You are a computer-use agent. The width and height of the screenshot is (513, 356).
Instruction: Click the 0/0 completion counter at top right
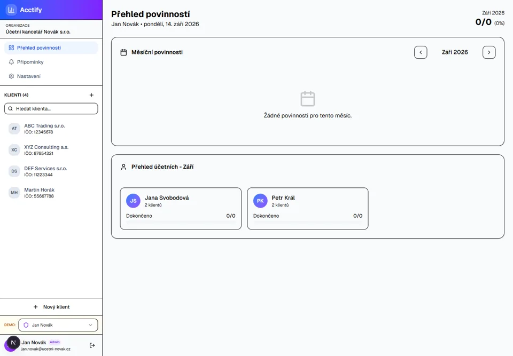coord(484,22)
